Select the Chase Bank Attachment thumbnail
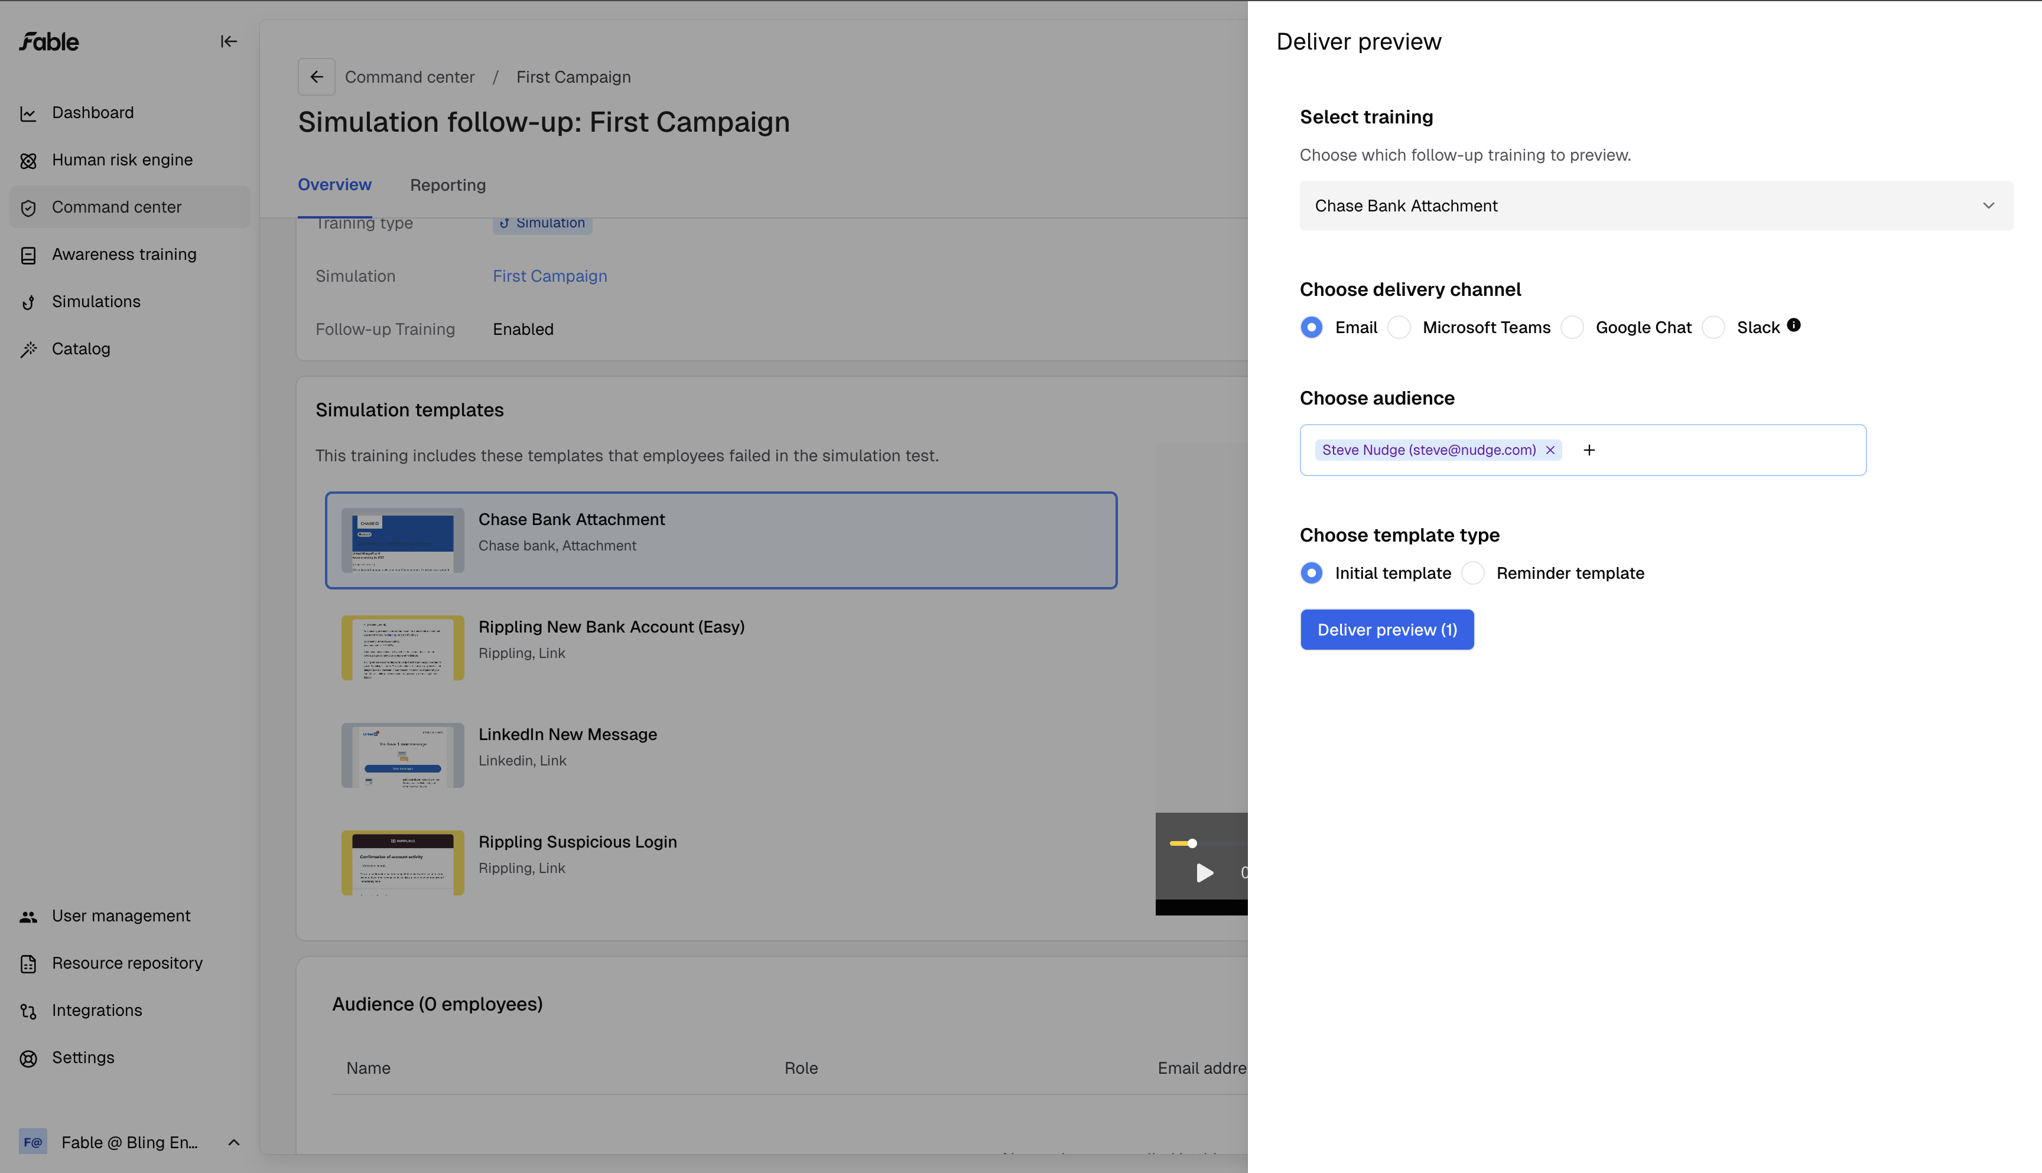The width and height of the screenshot is (2042, 1173). coord(402,540)
